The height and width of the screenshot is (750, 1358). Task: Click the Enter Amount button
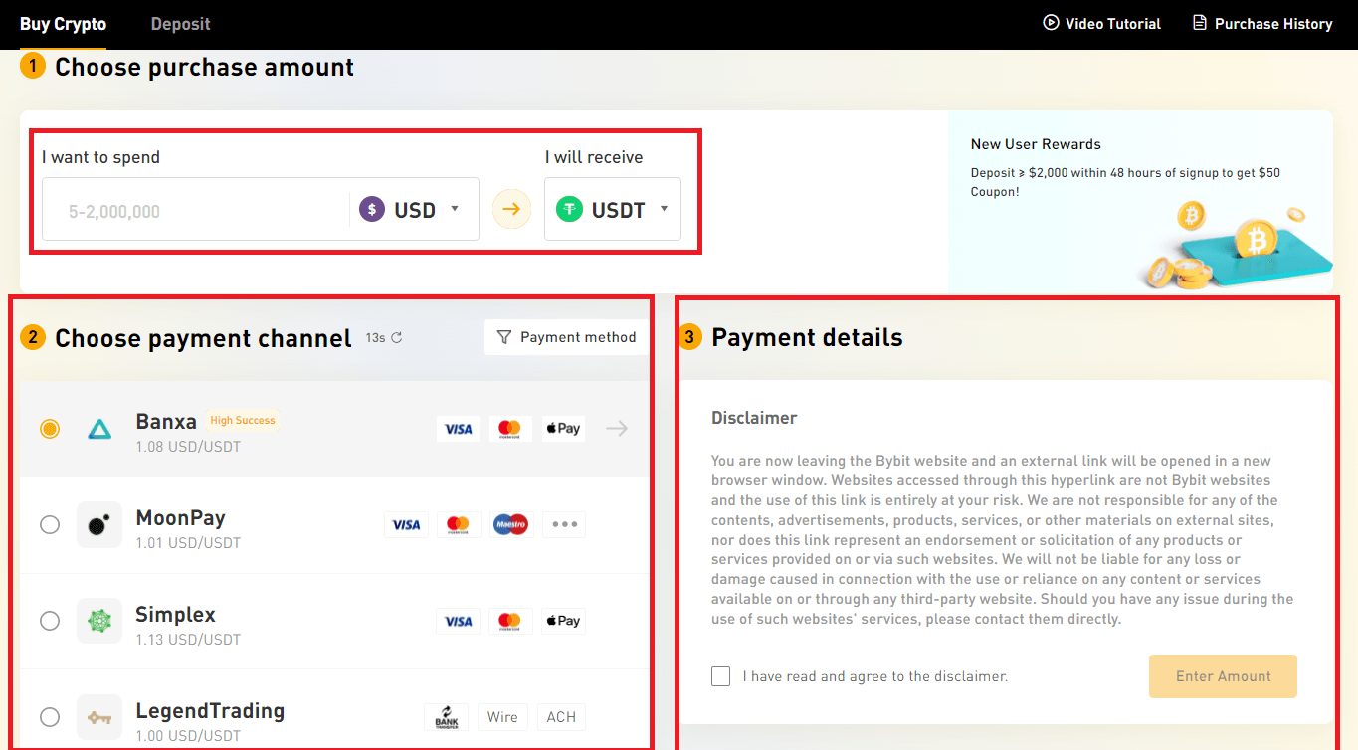[1222, 675]
